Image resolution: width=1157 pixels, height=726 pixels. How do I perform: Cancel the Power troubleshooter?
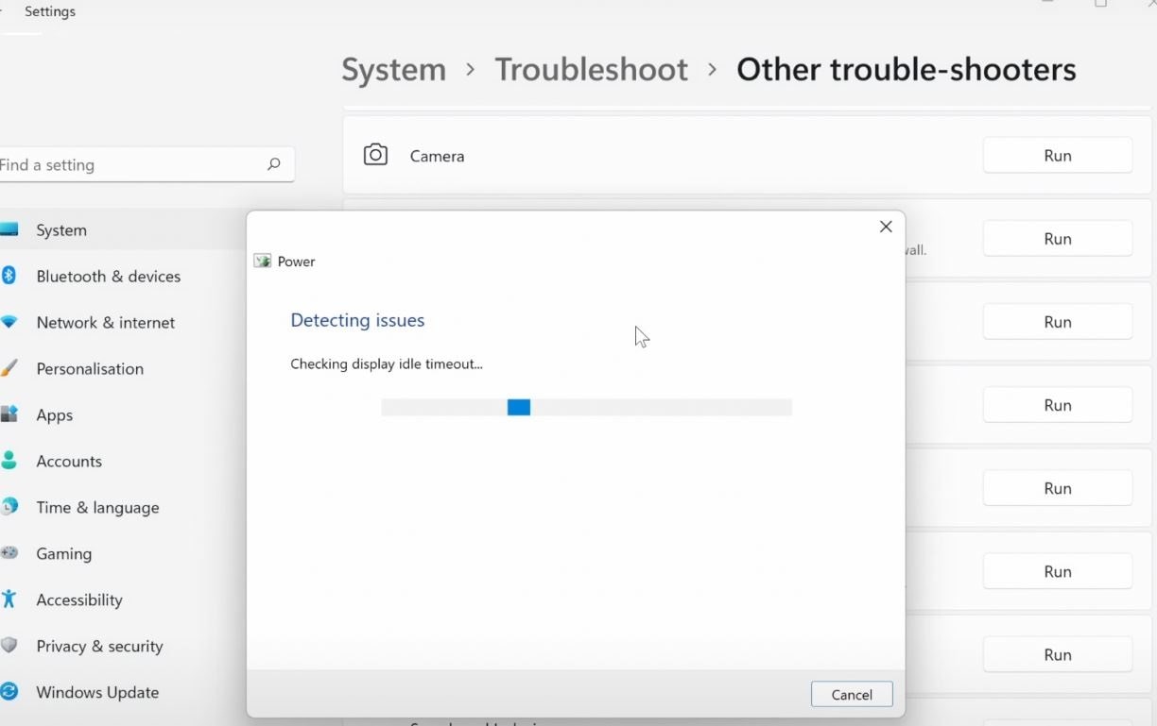[851, 695]
